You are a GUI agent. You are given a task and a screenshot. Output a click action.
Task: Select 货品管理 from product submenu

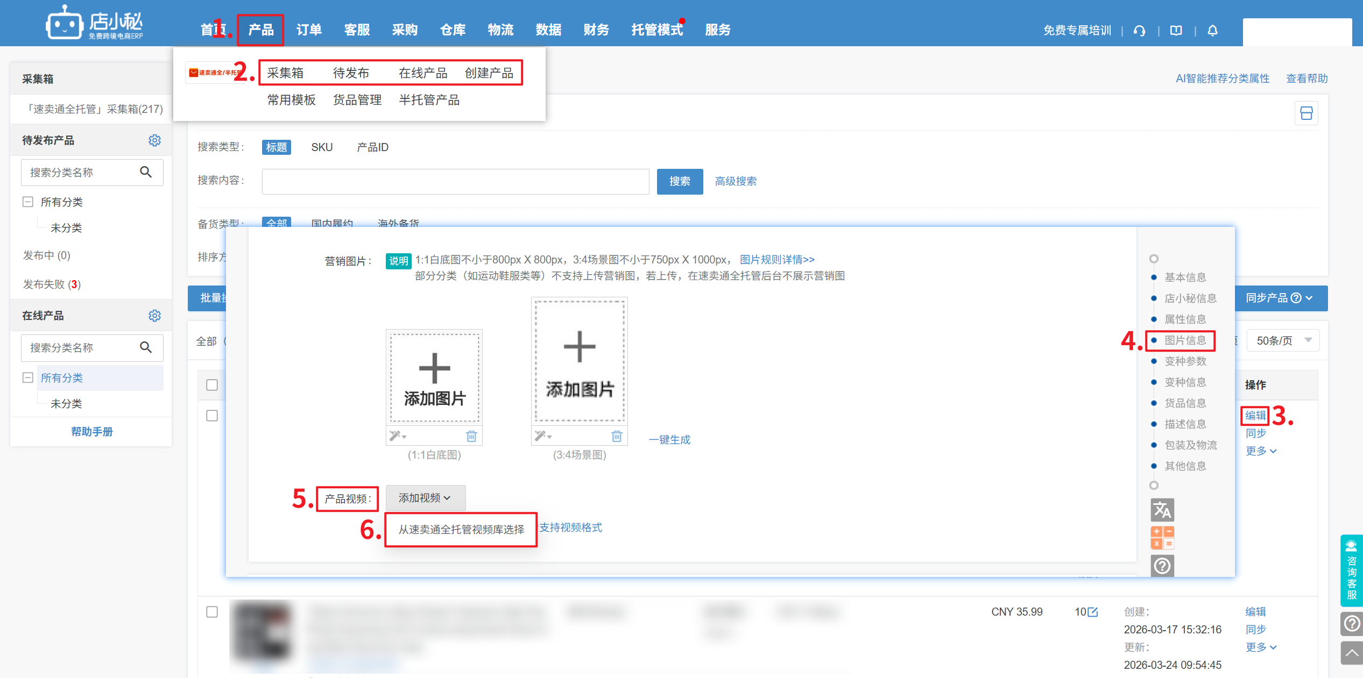coord(357,100)
